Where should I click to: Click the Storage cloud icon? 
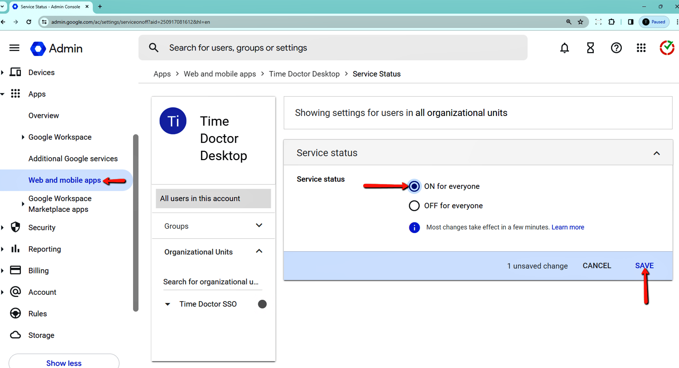[x=15, y=335]
